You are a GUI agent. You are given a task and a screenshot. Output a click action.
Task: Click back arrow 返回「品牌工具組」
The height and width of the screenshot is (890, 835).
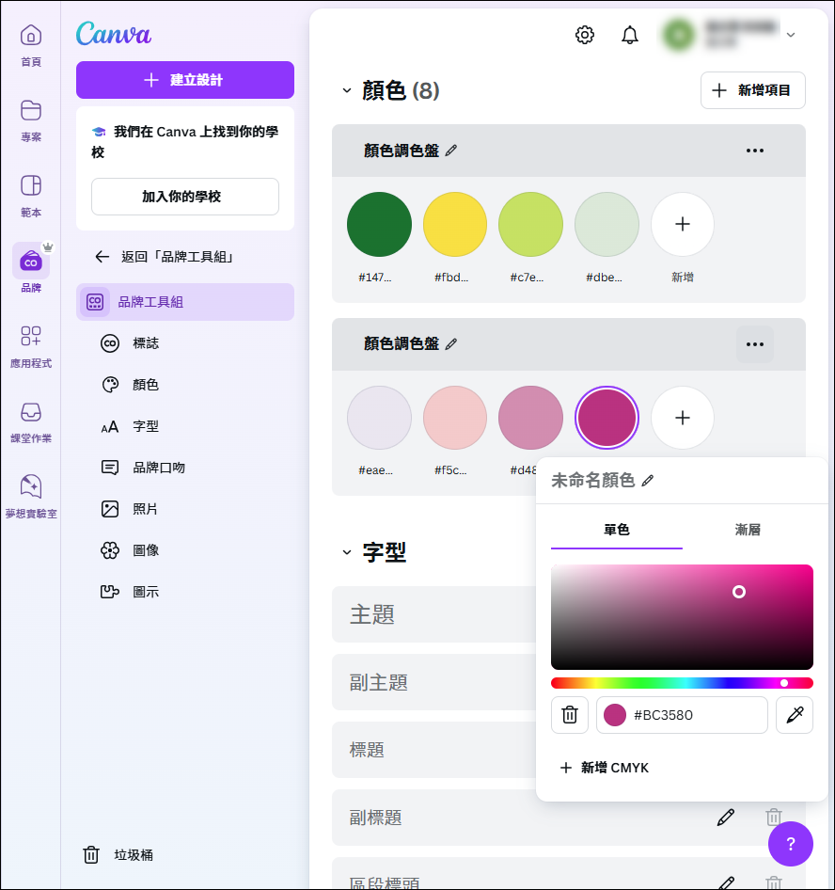pos(102,257)
